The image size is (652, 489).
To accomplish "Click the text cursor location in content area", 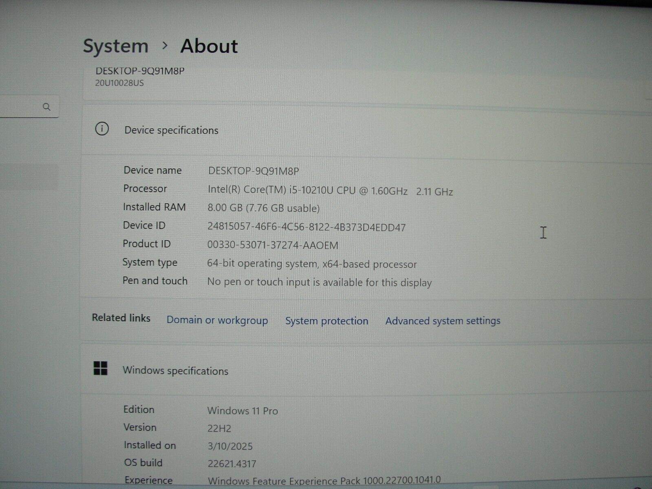I will (x=543, y=232).
